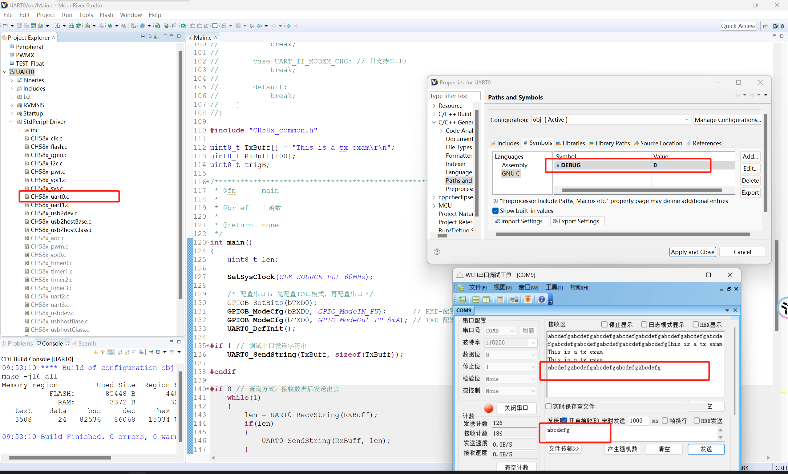788x474 pixels.
Task: Expand the Binaries node
Action: (x=12, y=80)
